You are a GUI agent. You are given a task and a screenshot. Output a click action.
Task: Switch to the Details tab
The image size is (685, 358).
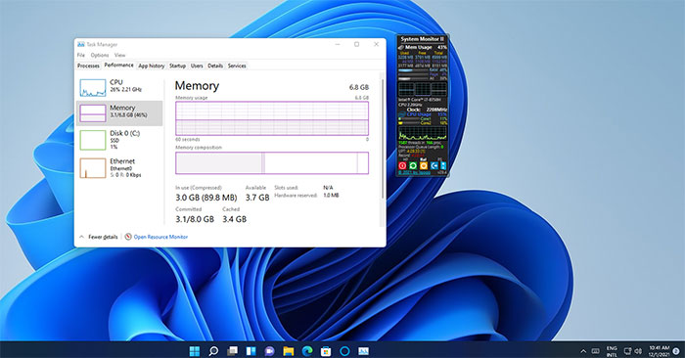tap(215, 66)
